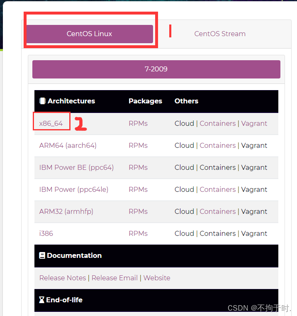Open the Release Email link
The image size is (297, 316).
coord(114,278)
